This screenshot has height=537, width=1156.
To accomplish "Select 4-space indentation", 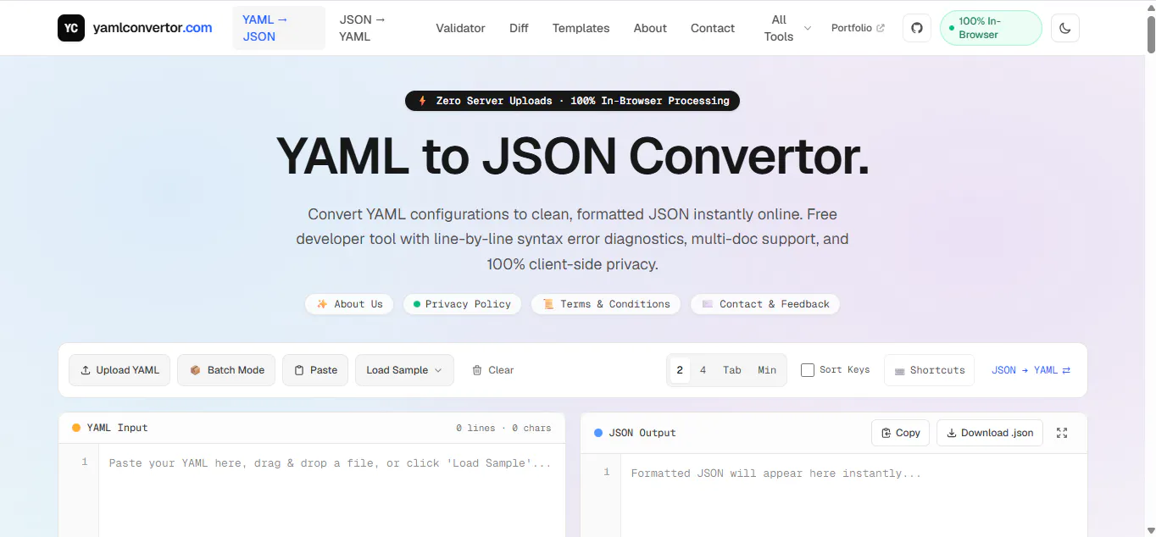I will pyautogui.click(x=703, y=370).
